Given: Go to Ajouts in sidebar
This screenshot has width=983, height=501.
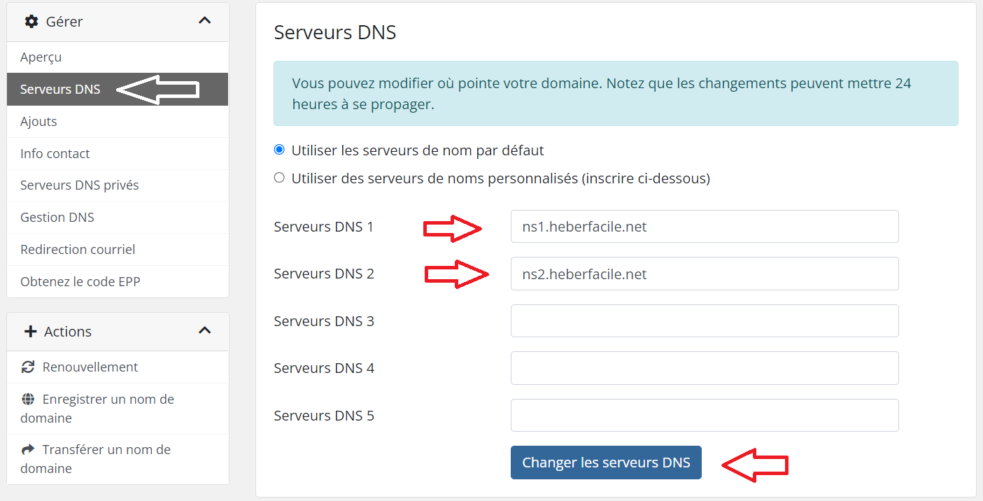Looking at the screenshot, I should tap(38, 122).
